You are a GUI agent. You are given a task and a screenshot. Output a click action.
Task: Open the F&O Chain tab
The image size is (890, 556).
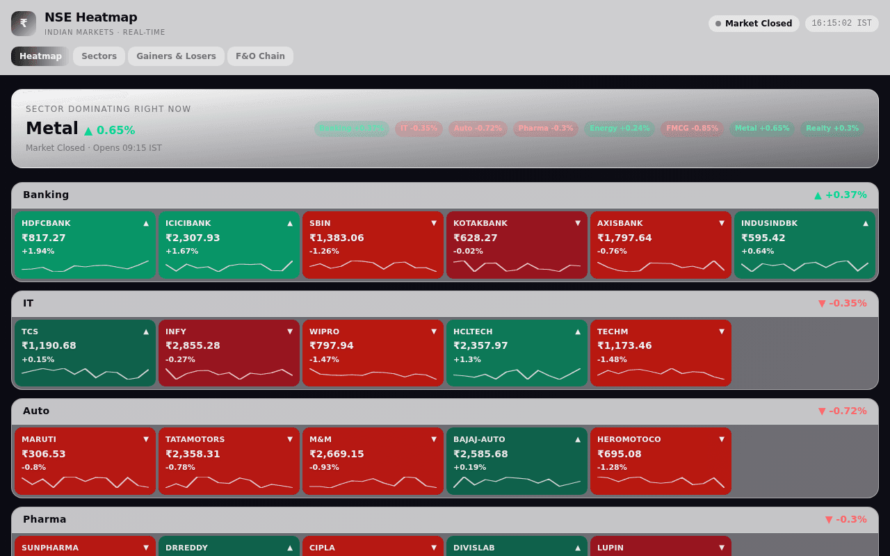click(x=260, y=56)
